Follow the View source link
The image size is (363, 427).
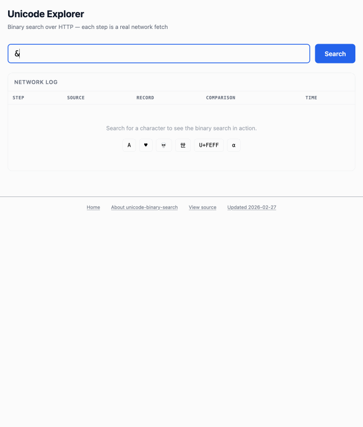(203, 207)
